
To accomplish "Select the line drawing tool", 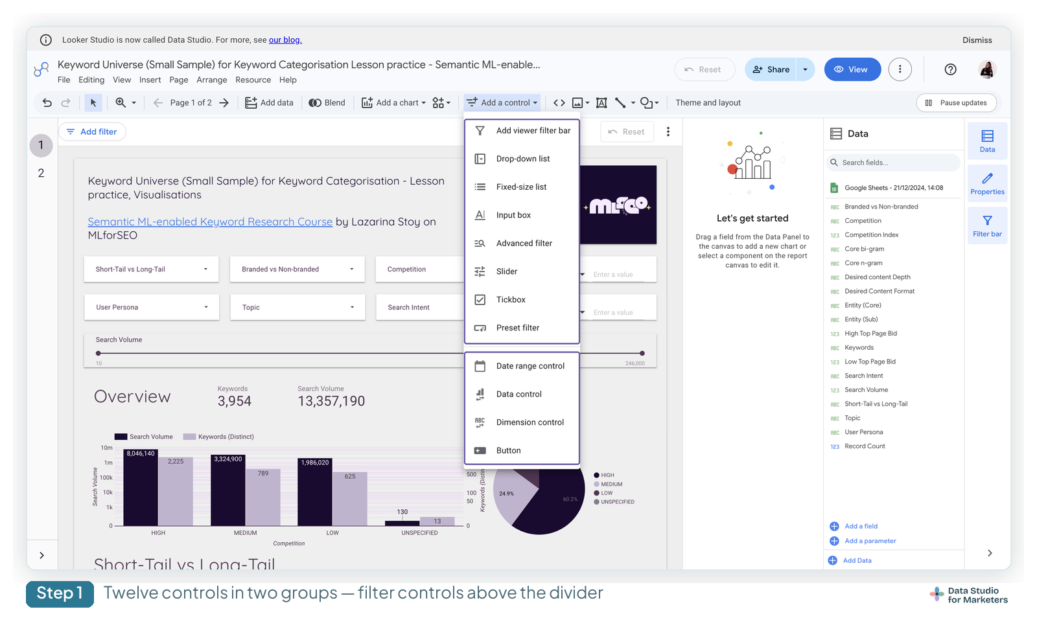I will click(x=620, y=102).
